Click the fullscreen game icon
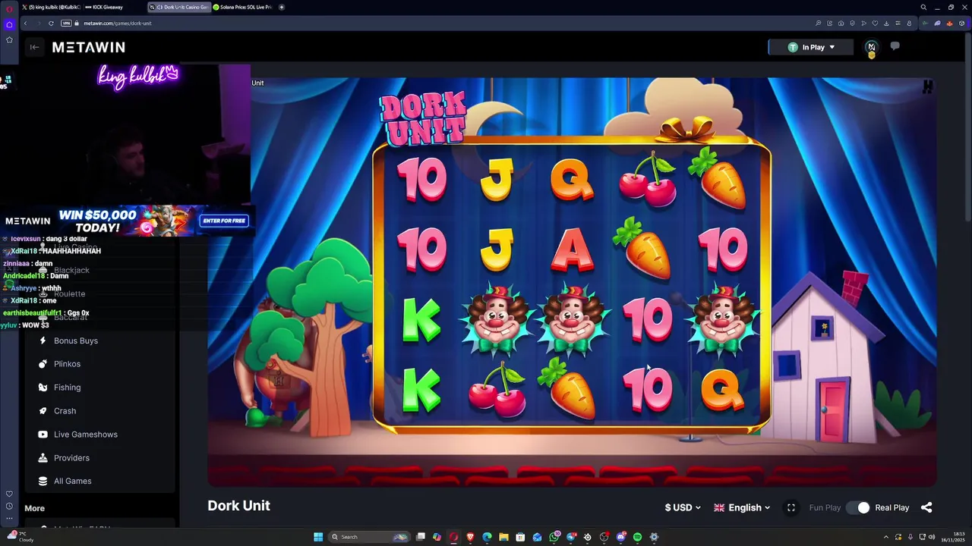972x546 pixels. tap(791, 507)
